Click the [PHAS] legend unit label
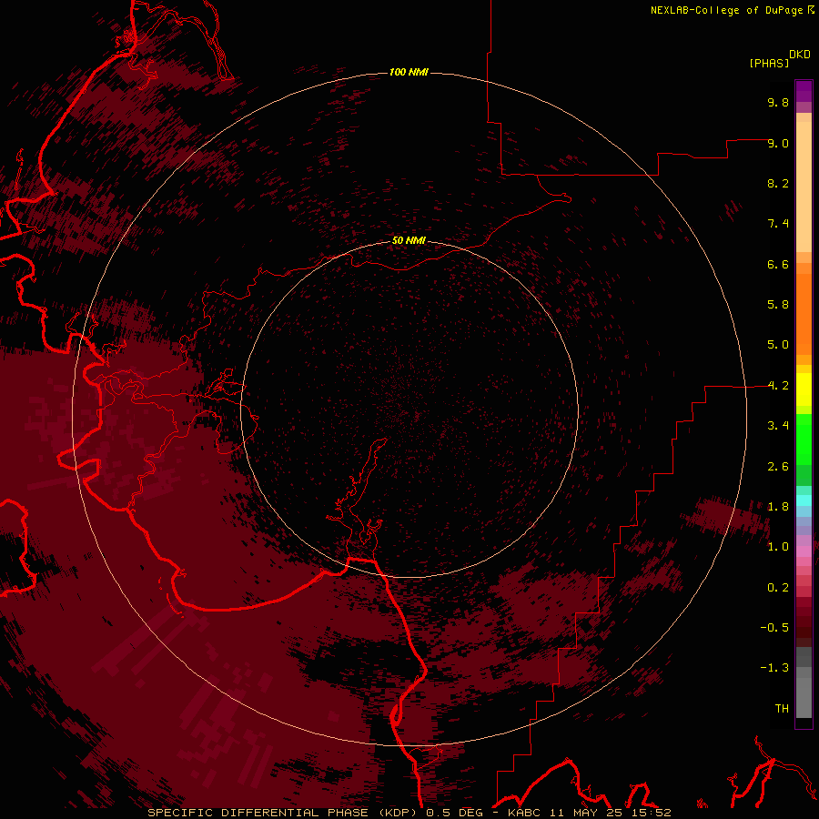The image size is (819, 819). (x=769, y=64)
